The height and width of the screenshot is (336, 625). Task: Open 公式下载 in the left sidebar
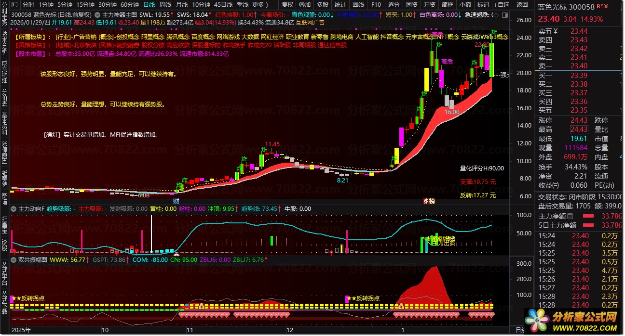[x=4, y=302]
